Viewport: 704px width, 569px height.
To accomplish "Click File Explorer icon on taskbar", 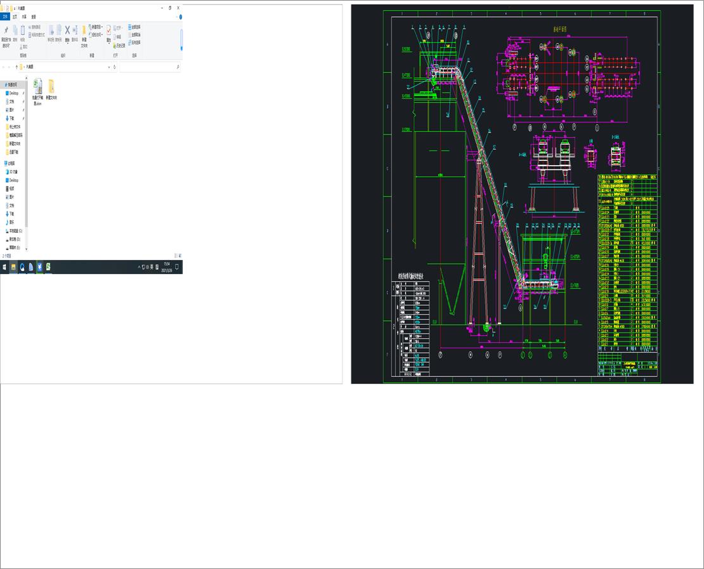I will pos(13,267).
